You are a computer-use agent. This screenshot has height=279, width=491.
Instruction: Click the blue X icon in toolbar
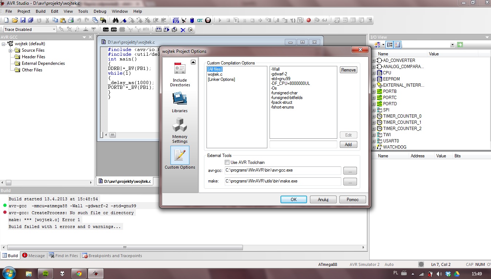click(x=183, y=30)
